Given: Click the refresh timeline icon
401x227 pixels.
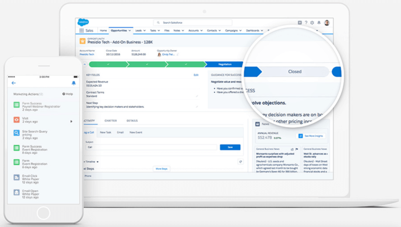Looking at the screenshot, I should [x=240, y=162].
